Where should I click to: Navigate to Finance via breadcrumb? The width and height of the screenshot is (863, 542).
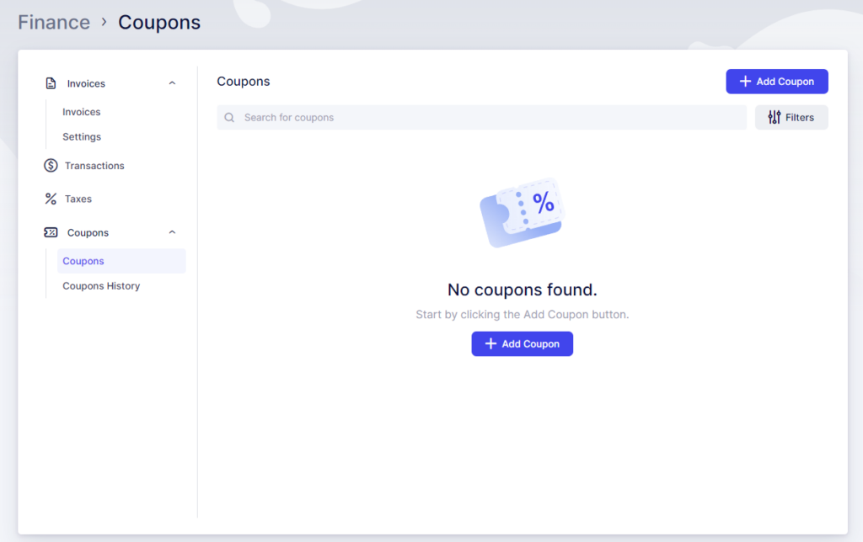(54, 22)
